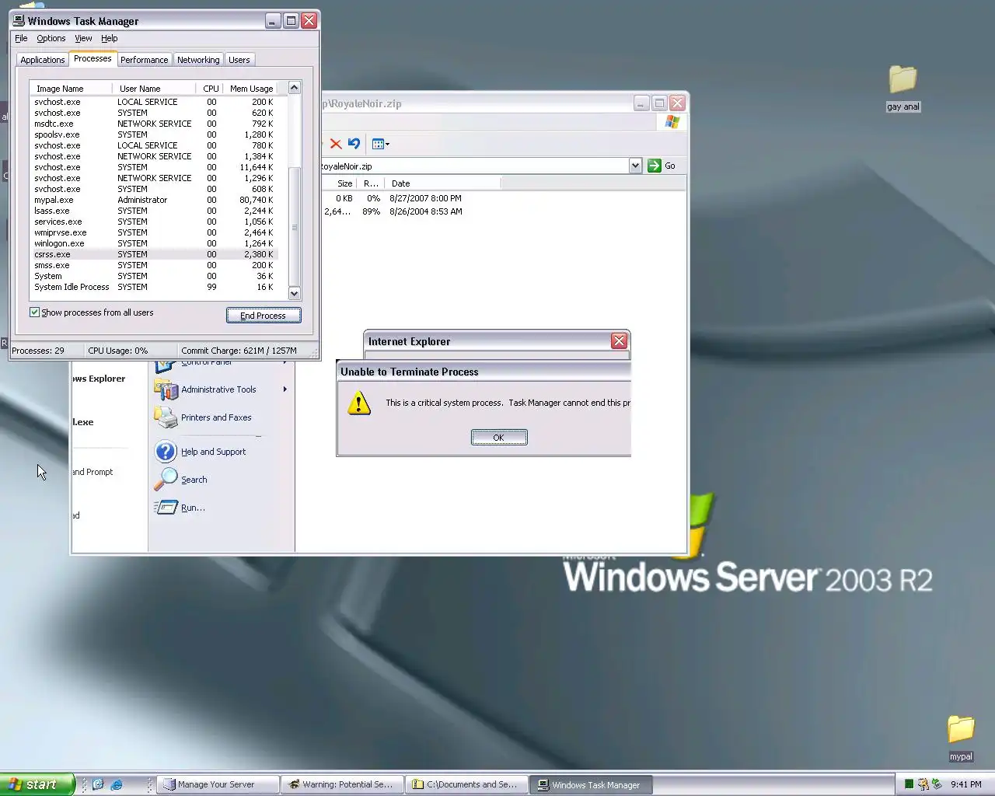This screenshot has width=995, height=796.
Task: Click the Start button
Action: point(37,784)
